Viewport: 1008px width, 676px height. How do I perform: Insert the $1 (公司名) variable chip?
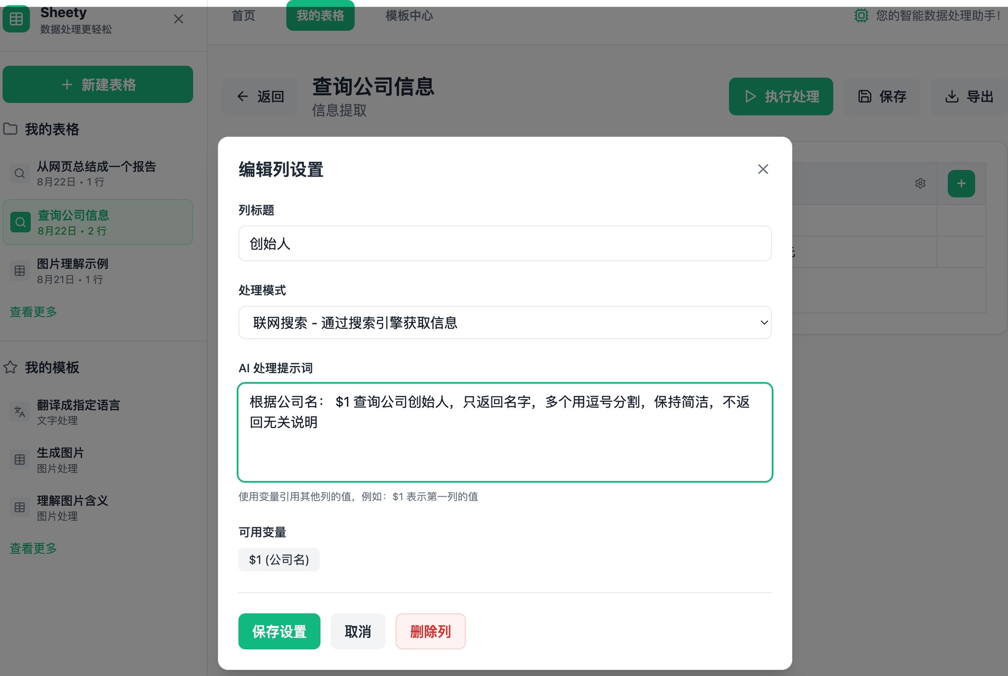click(x=278, y=559)
